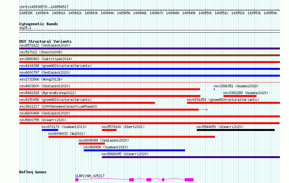Viewport: 289px width, 183px height.
Task: Select the purple nsv6571422 variant bar
Action: (149, 48)
